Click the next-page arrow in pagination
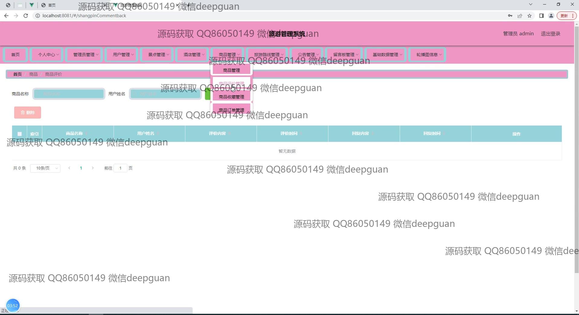The image size is (579, 315). 93,168
